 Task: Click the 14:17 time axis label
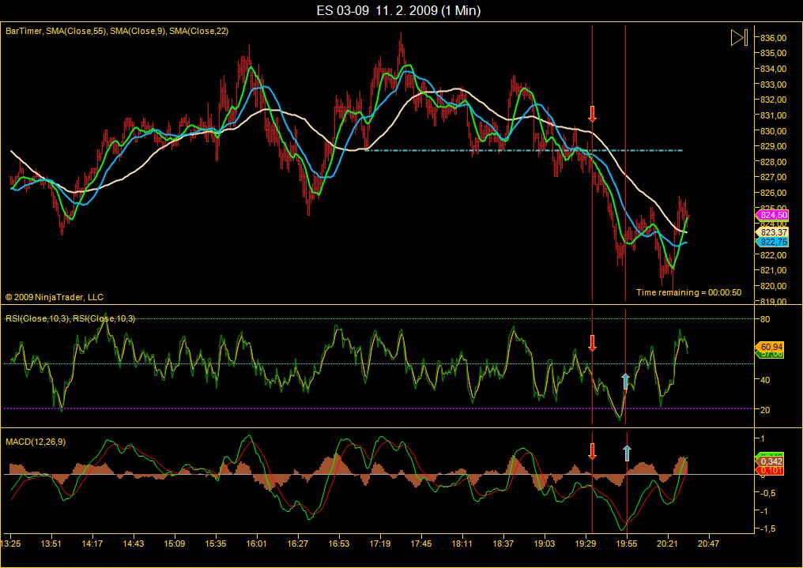pos(92,544)
